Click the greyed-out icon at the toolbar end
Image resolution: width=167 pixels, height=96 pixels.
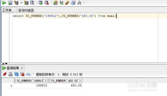(x=79, y=3)
